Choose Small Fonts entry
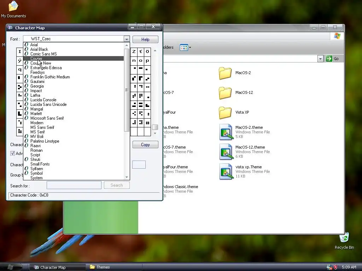 click(74, 164)
